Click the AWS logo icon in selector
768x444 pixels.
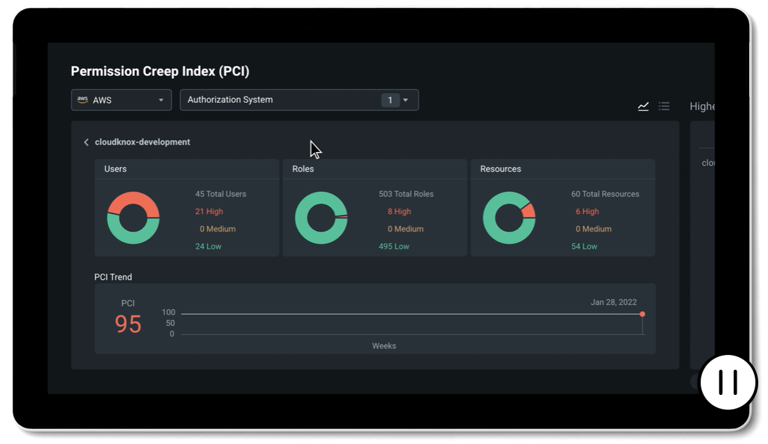(82, 100)
